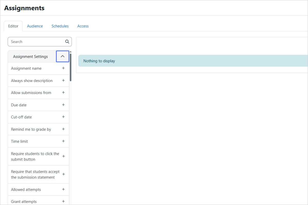
Task: Add the Allow submissions from column
Action: [63, 93]
